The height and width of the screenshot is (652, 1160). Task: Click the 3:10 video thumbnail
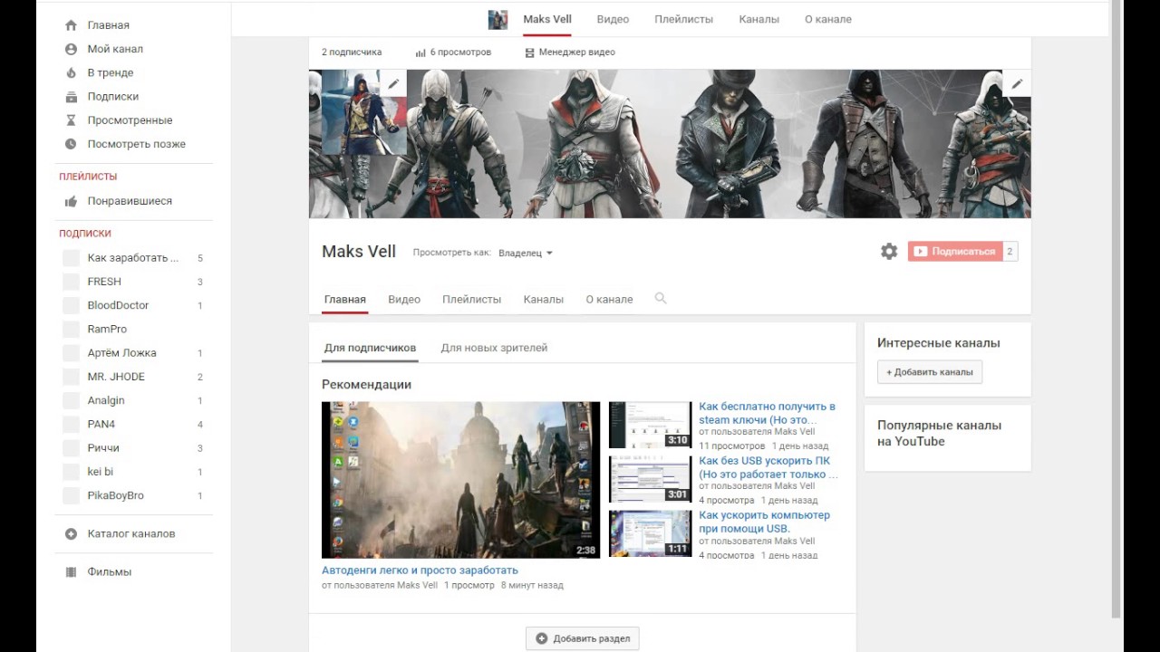[x=650, y=425]
